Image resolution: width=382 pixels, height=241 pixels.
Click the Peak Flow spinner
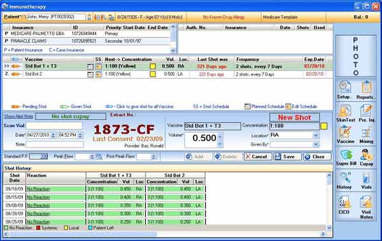coord(92,157)
